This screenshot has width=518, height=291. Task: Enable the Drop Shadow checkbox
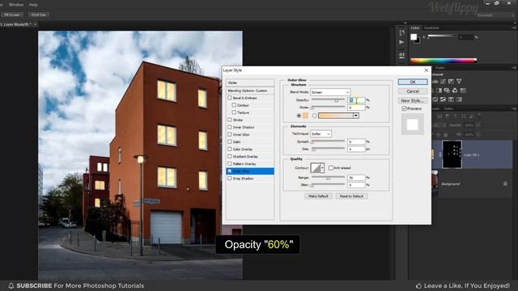coord(230,178)
